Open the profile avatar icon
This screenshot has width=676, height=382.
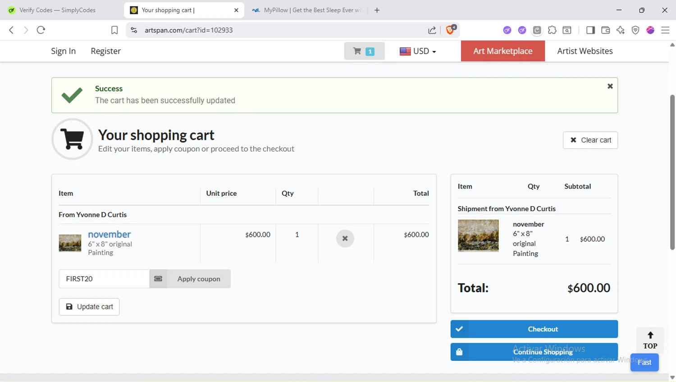point(650,30)
